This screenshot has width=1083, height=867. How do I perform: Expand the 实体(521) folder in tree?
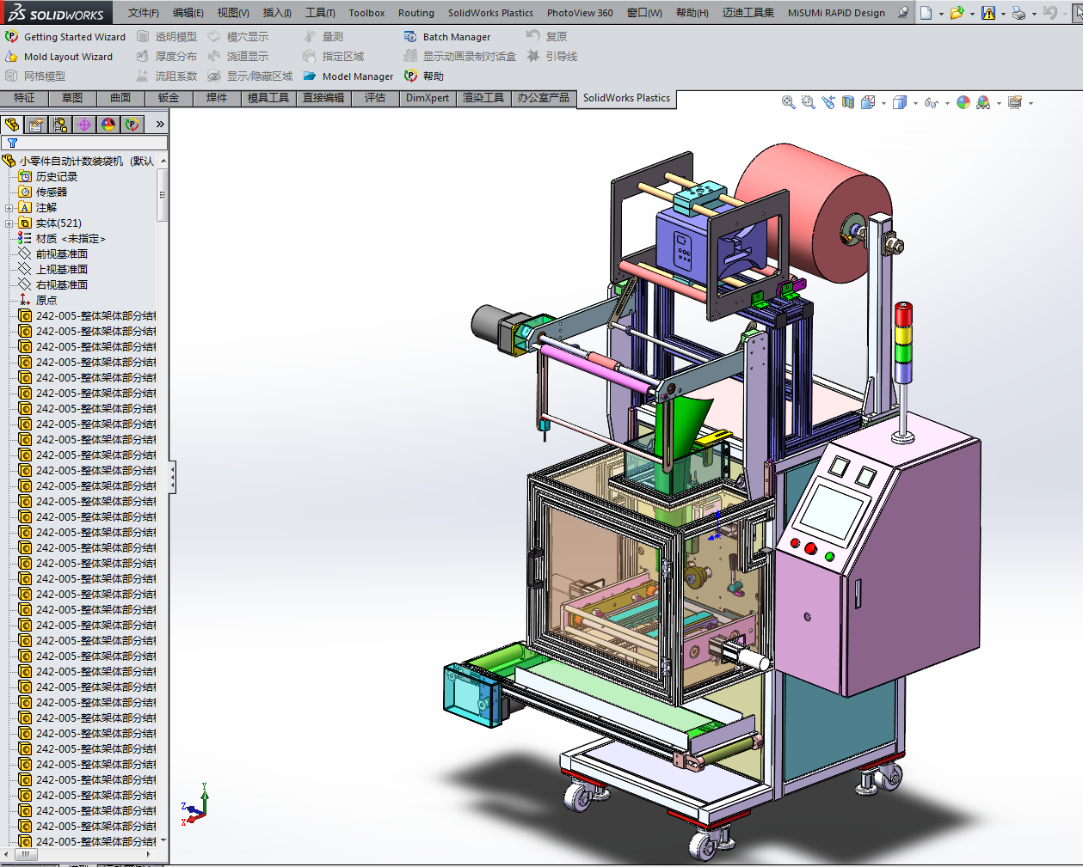9,223
